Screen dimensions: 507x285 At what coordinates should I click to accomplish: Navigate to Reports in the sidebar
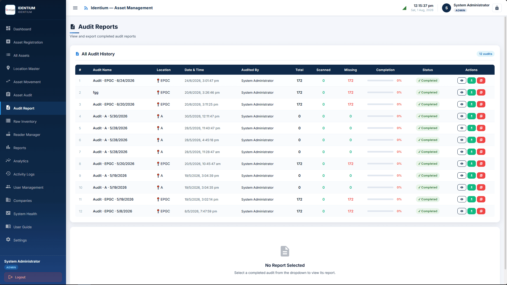tap(33, 148)
